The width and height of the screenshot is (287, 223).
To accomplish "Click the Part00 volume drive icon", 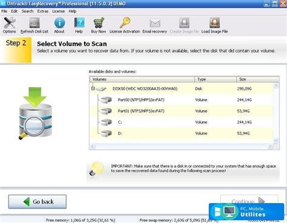I will tap(106, 100).
